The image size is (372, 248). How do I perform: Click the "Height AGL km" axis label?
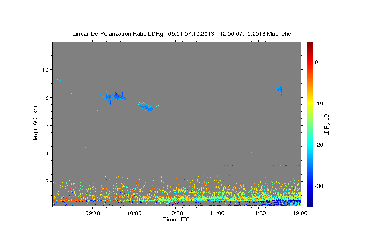[x=35, y=124]
